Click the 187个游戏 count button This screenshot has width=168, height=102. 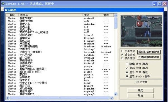141,82
